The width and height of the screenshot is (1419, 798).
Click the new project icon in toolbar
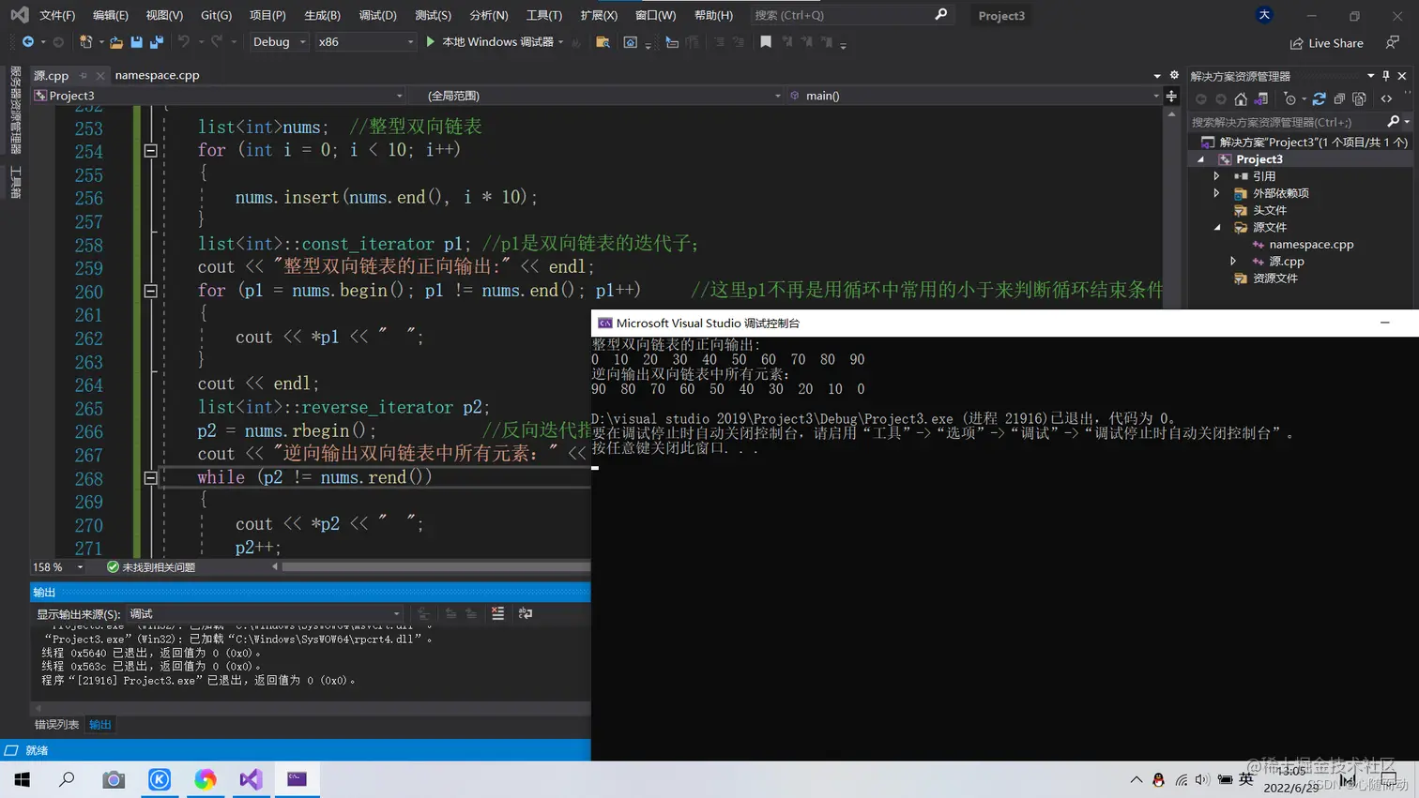85,42
